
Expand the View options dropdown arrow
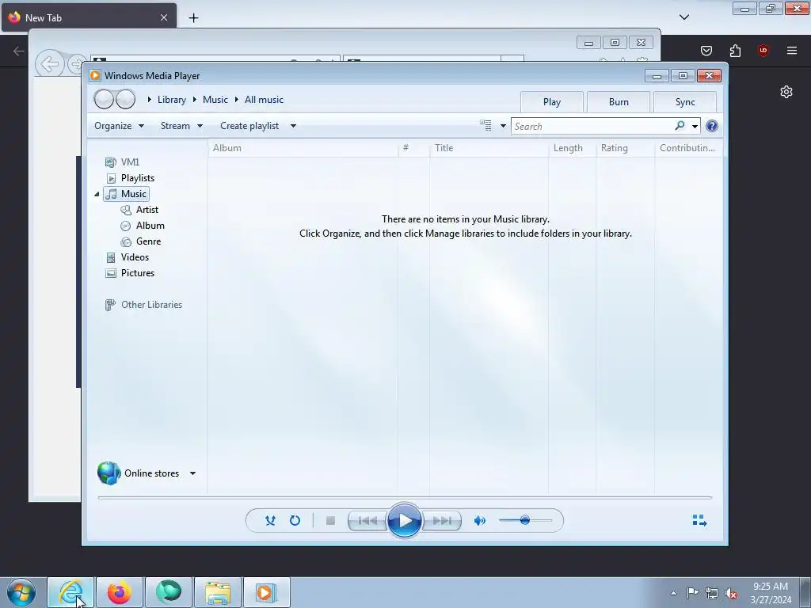[503, 126]
